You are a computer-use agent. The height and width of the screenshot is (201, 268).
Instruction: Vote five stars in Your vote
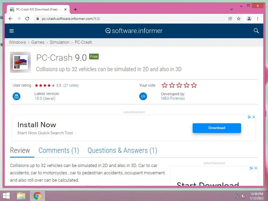coord(194,85)
